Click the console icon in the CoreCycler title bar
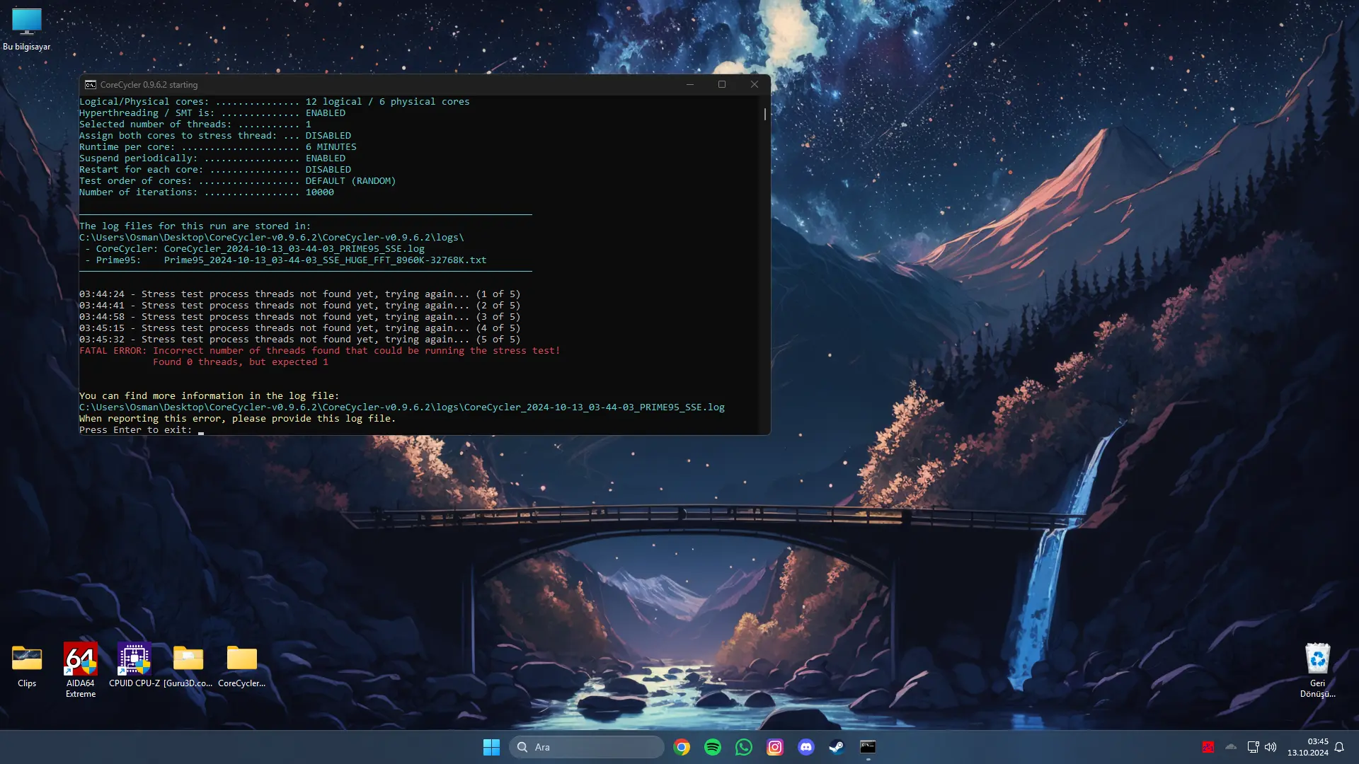 pos(91,84)
